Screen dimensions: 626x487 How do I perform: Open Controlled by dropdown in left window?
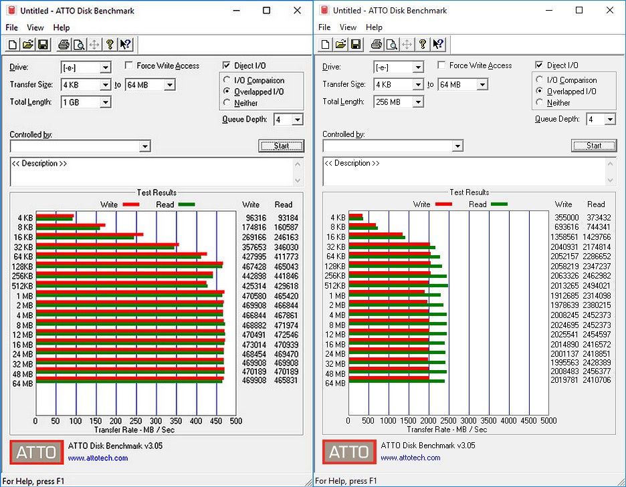pyautogui.click(x=145, y=146)
